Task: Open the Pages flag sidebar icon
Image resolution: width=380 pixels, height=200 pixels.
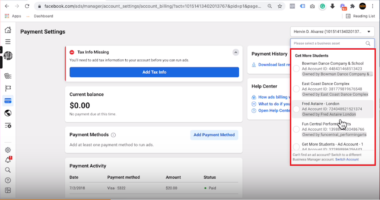Action: pyautogui.click(x=8, y=88)
